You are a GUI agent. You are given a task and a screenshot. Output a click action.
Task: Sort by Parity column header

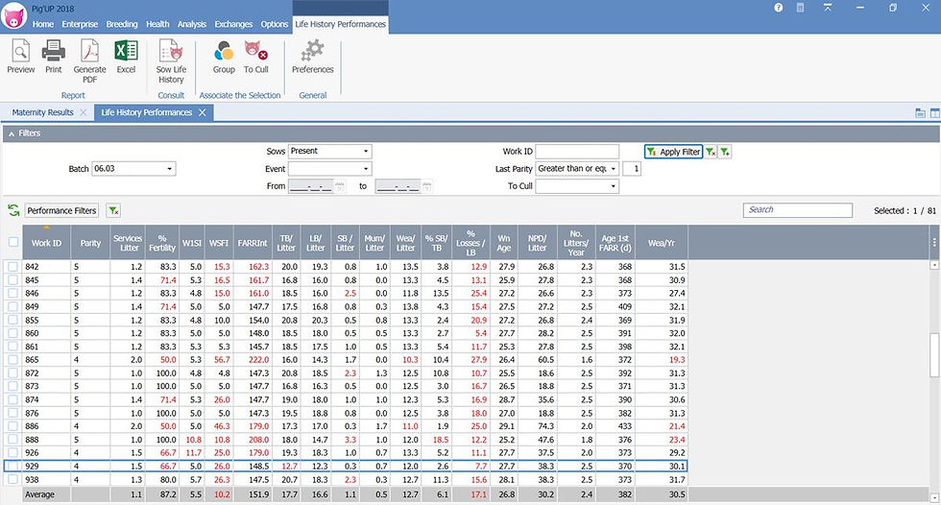90,242
